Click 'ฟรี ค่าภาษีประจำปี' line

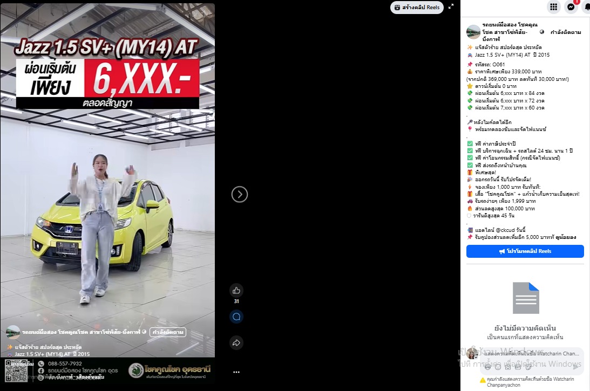click(495, 143)
